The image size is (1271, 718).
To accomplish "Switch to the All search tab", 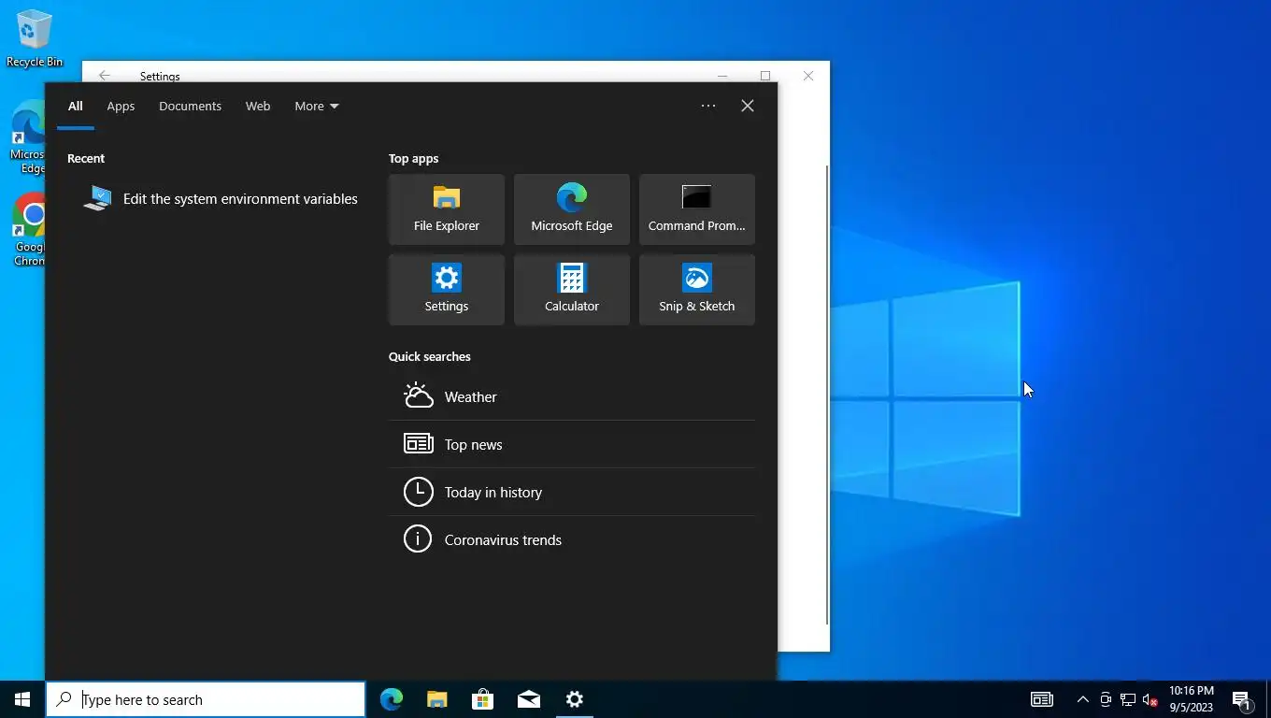I will tap(76, 106).
